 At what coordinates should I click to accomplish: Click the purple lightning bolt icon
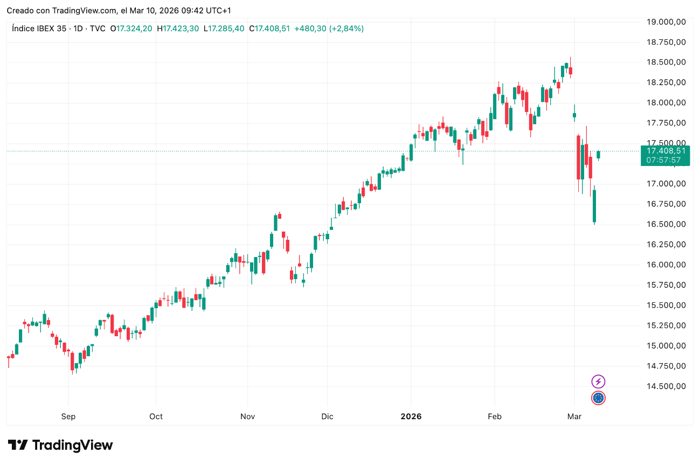[x=598, y=382]
